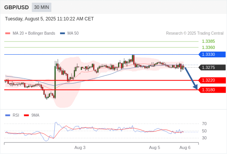Image resolution: width=227 pixels, height=154 pixels.
Task: Click the green 1.3385 resistance label
Action: click(x=208, y=41)
